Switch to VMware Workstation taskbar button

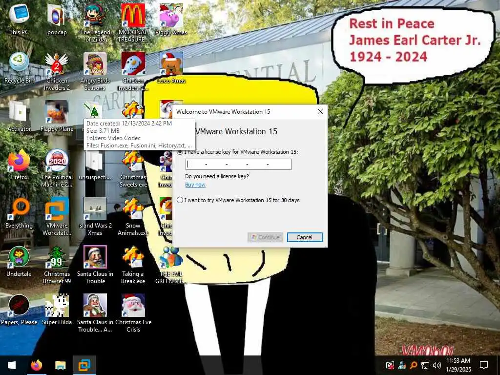(x=84, y=365)
